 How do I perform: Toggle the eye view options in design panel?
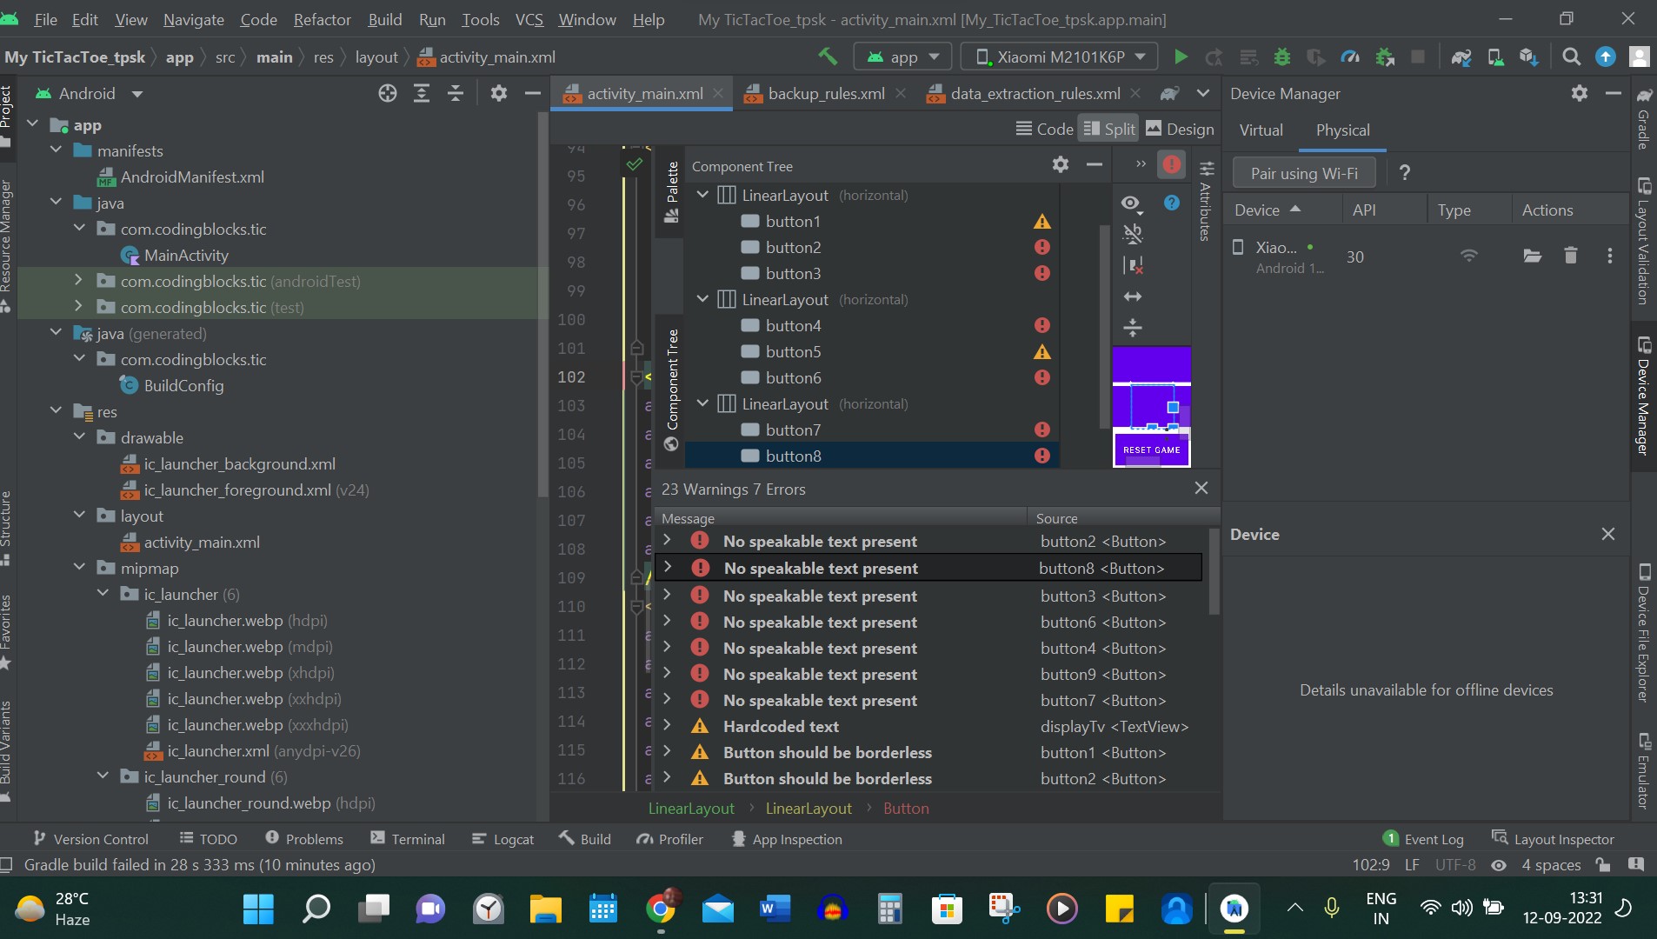tap(1130, 203)
